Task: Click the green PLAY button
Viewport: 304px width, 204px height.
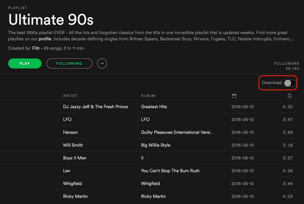Action: [x=25, y=63]
